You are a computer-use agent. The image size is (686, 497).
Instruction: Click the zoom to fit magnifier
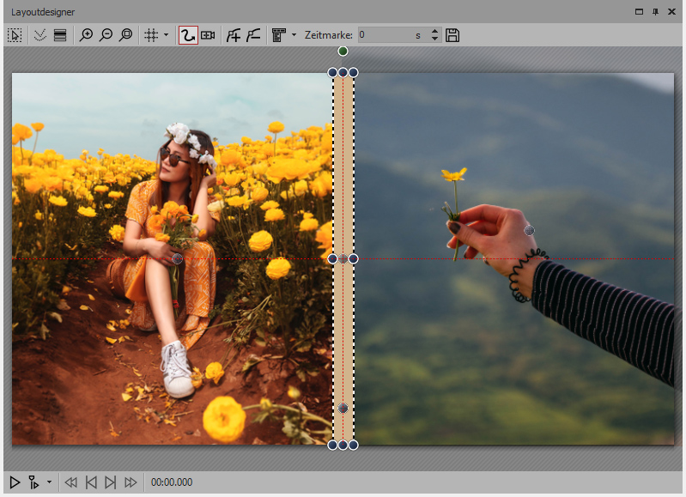126,35
